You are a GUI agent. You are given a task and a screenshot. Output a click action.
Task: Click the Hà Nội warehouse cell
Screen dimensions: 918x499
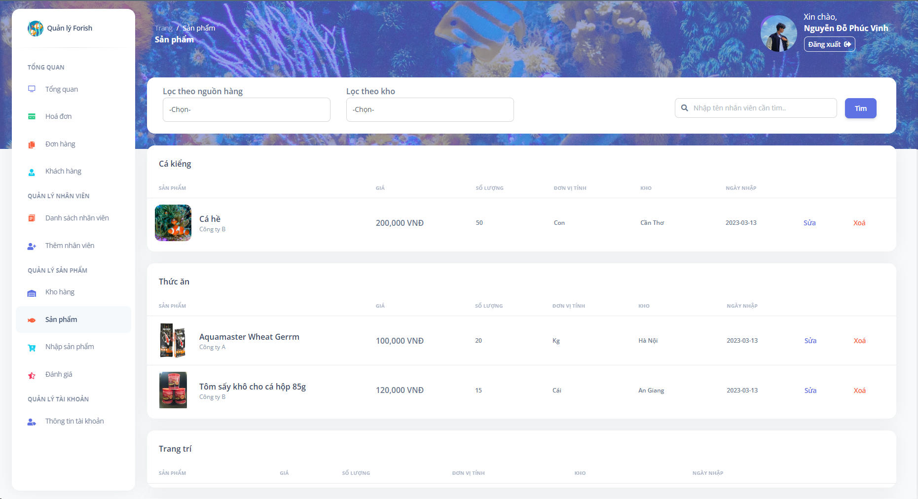click(648, 341)
